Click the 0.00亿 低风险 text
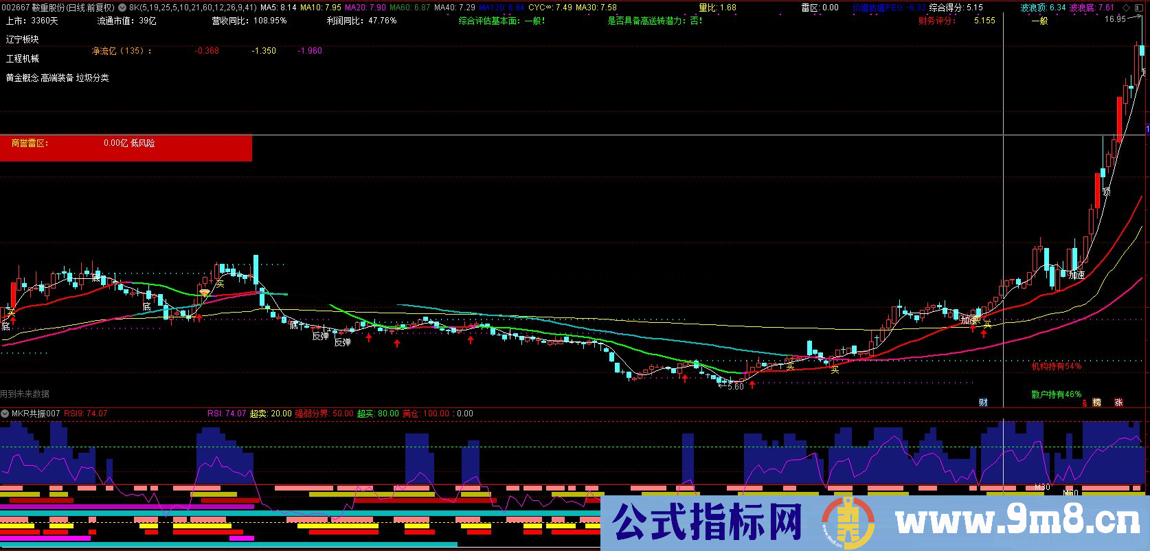The width and height of the screenshot is (1150, 551). [x=129, y=143]
